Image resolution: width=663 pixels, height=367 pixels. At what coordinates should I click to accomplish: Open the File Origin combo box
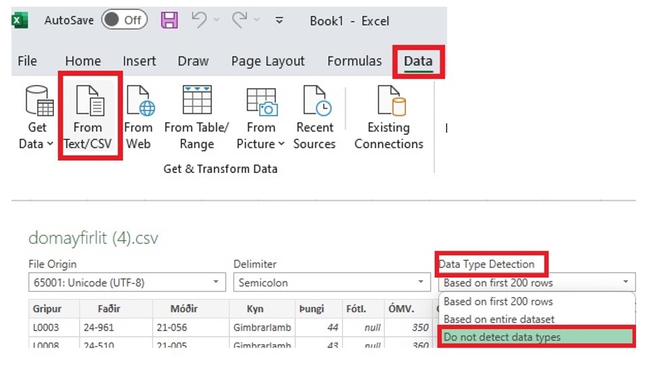127,282
